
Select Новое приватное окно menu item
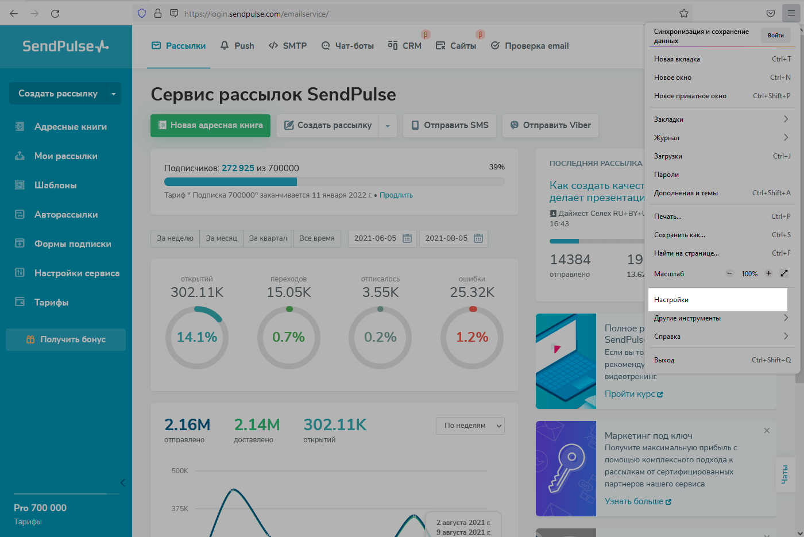[722, 96]
